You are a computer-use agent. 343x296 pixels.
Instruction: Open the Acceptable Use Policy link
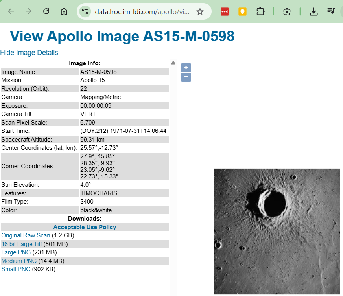pyautogui.click(x=85, y=227)
